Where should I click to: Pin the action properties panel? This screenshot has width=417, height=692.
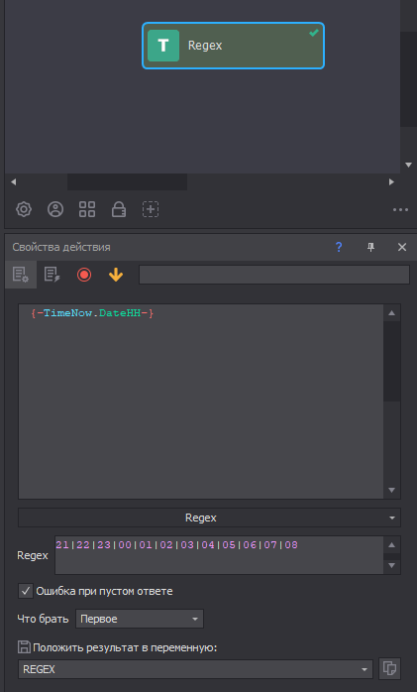[371, 247]
